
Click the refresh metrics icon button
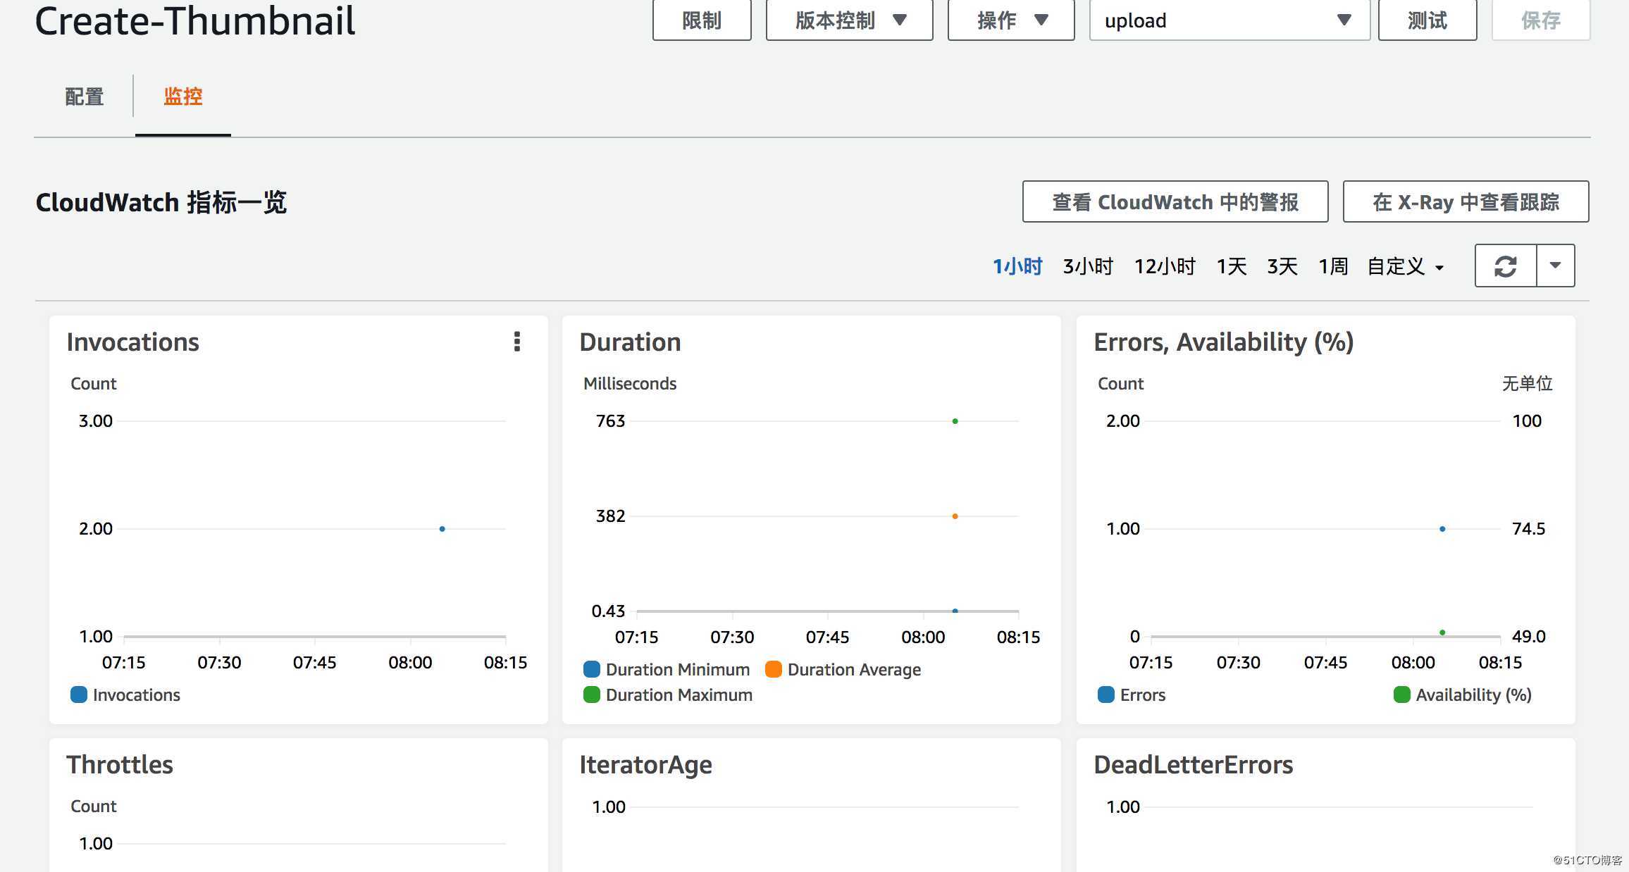pyautogui.click(x=1506, y=266)
